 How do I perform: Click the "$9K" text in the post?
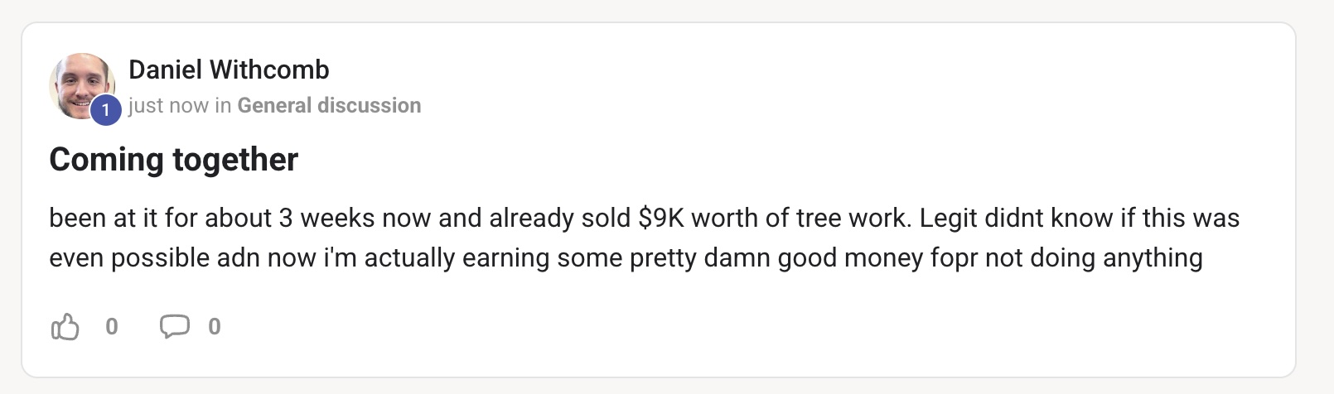pos(660,218)
